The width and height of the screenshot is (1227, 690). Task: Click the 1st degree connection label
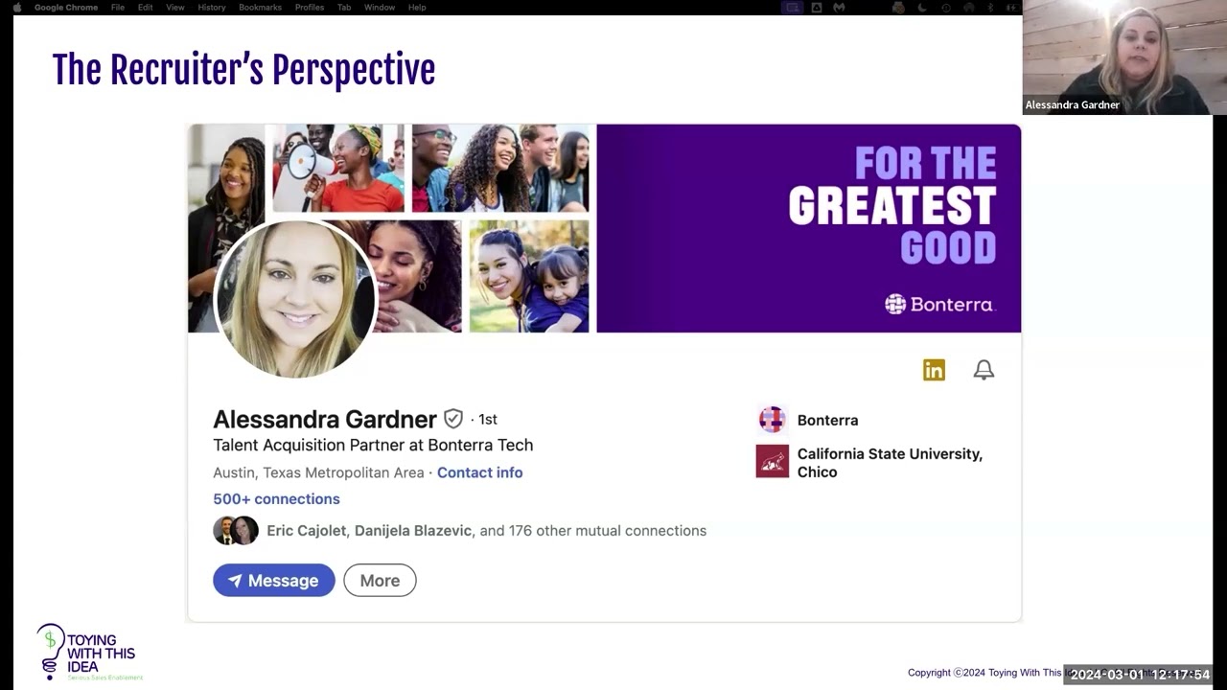point(488,420)
